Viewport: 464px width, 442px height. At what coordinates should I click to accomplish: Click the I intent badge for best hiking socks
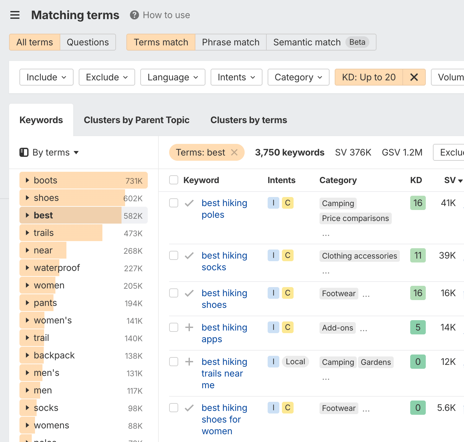click(273, 255)
